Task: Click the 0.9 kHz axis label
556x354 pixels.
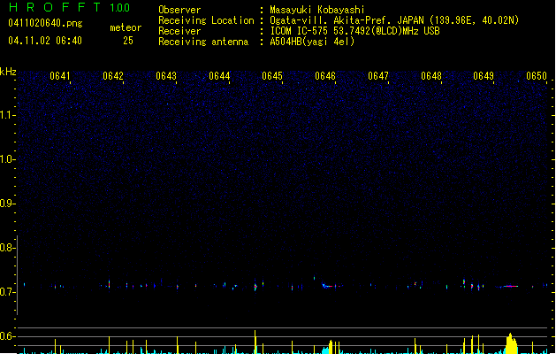Action: [x=7, y=204]
